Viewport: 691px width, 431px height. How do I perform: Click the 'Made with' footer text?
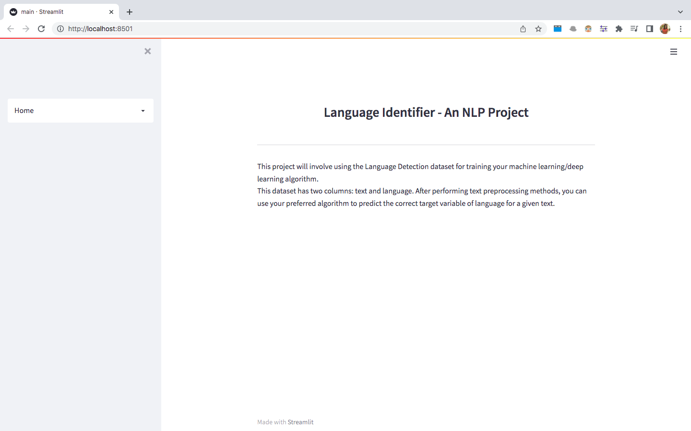(272, 422)
